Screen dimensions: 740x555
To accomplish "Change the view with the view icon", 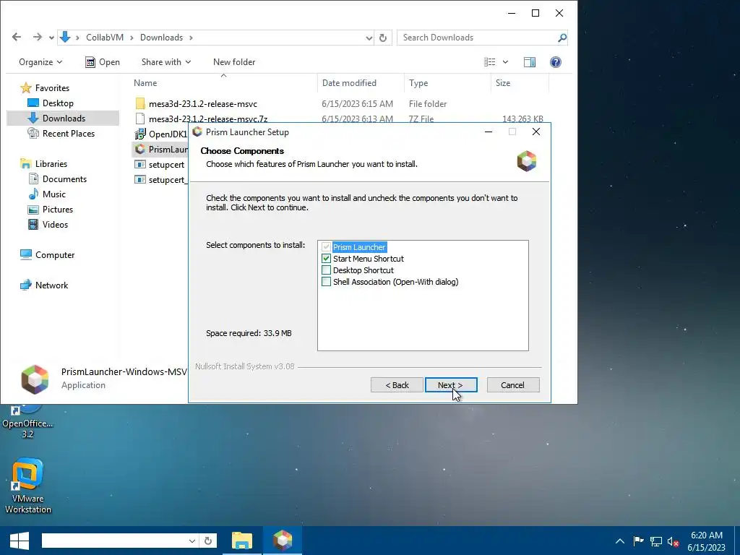I will click(489, 62).
